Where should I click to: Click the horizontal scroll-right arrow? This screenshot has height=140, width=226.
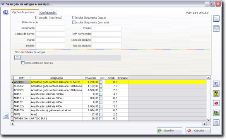coord(205,124)
